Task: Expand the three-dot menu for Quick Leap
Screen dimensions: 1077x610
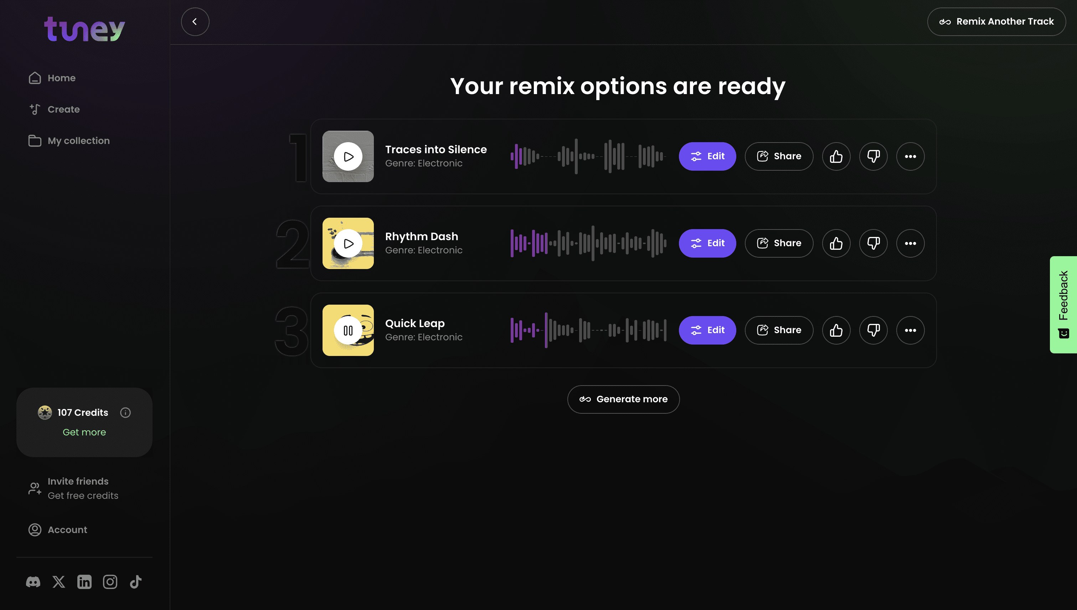Action: coord(910,330)
